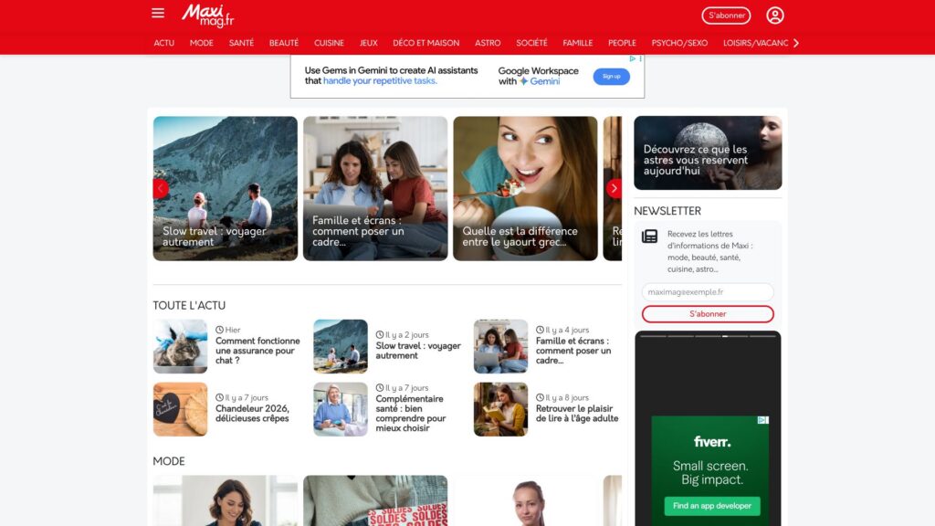
Task: Read the cat insurance article
Action: click(257, 350)
